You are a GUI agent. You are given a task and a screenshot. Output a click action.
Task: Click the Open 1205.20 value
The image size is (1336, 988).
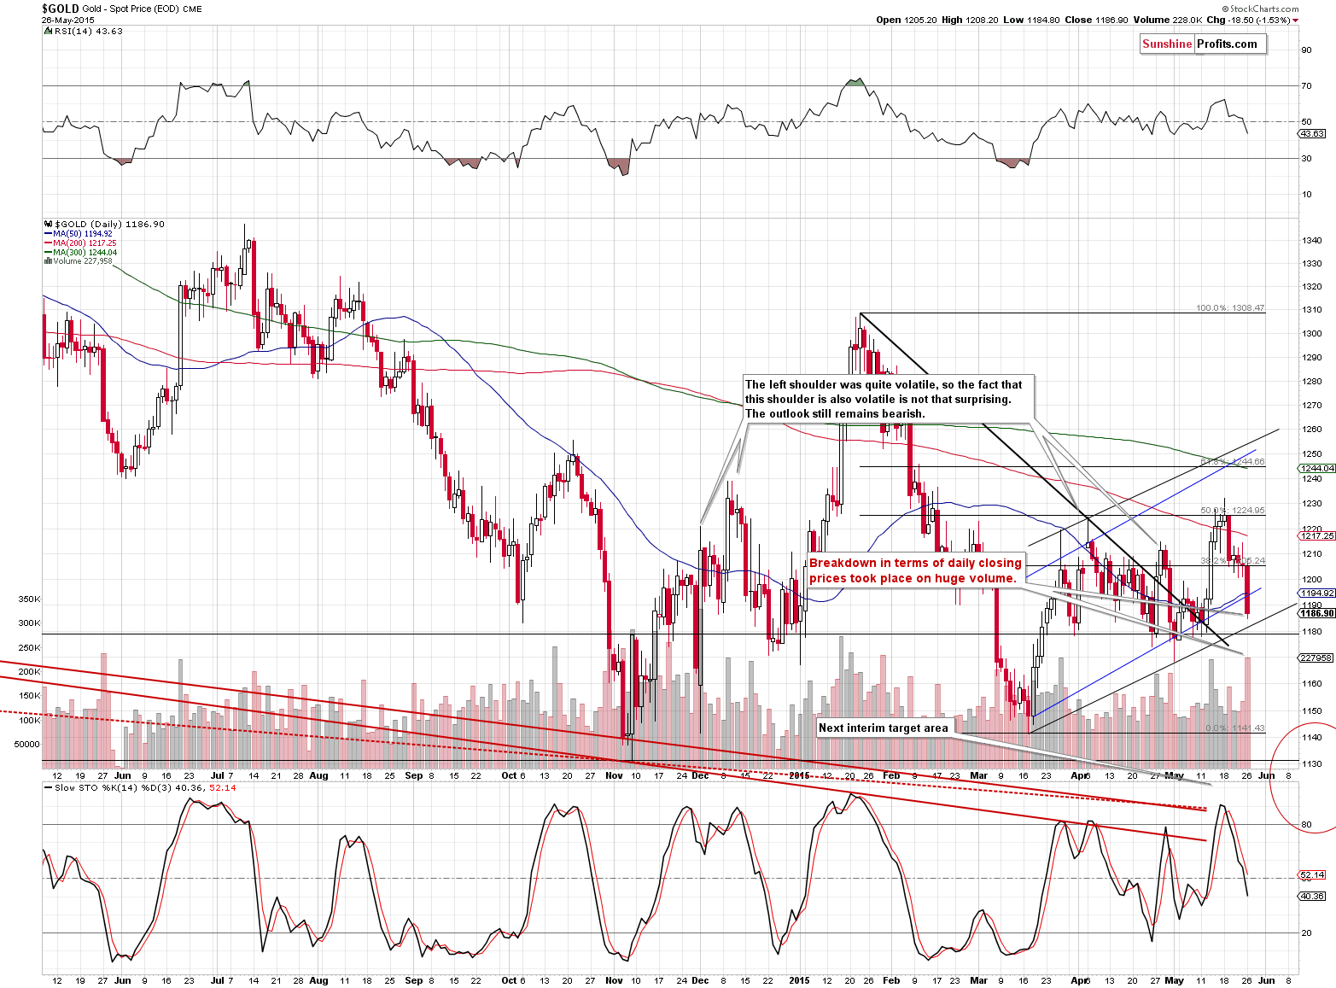pyautogui.click(x=906, y=20)
